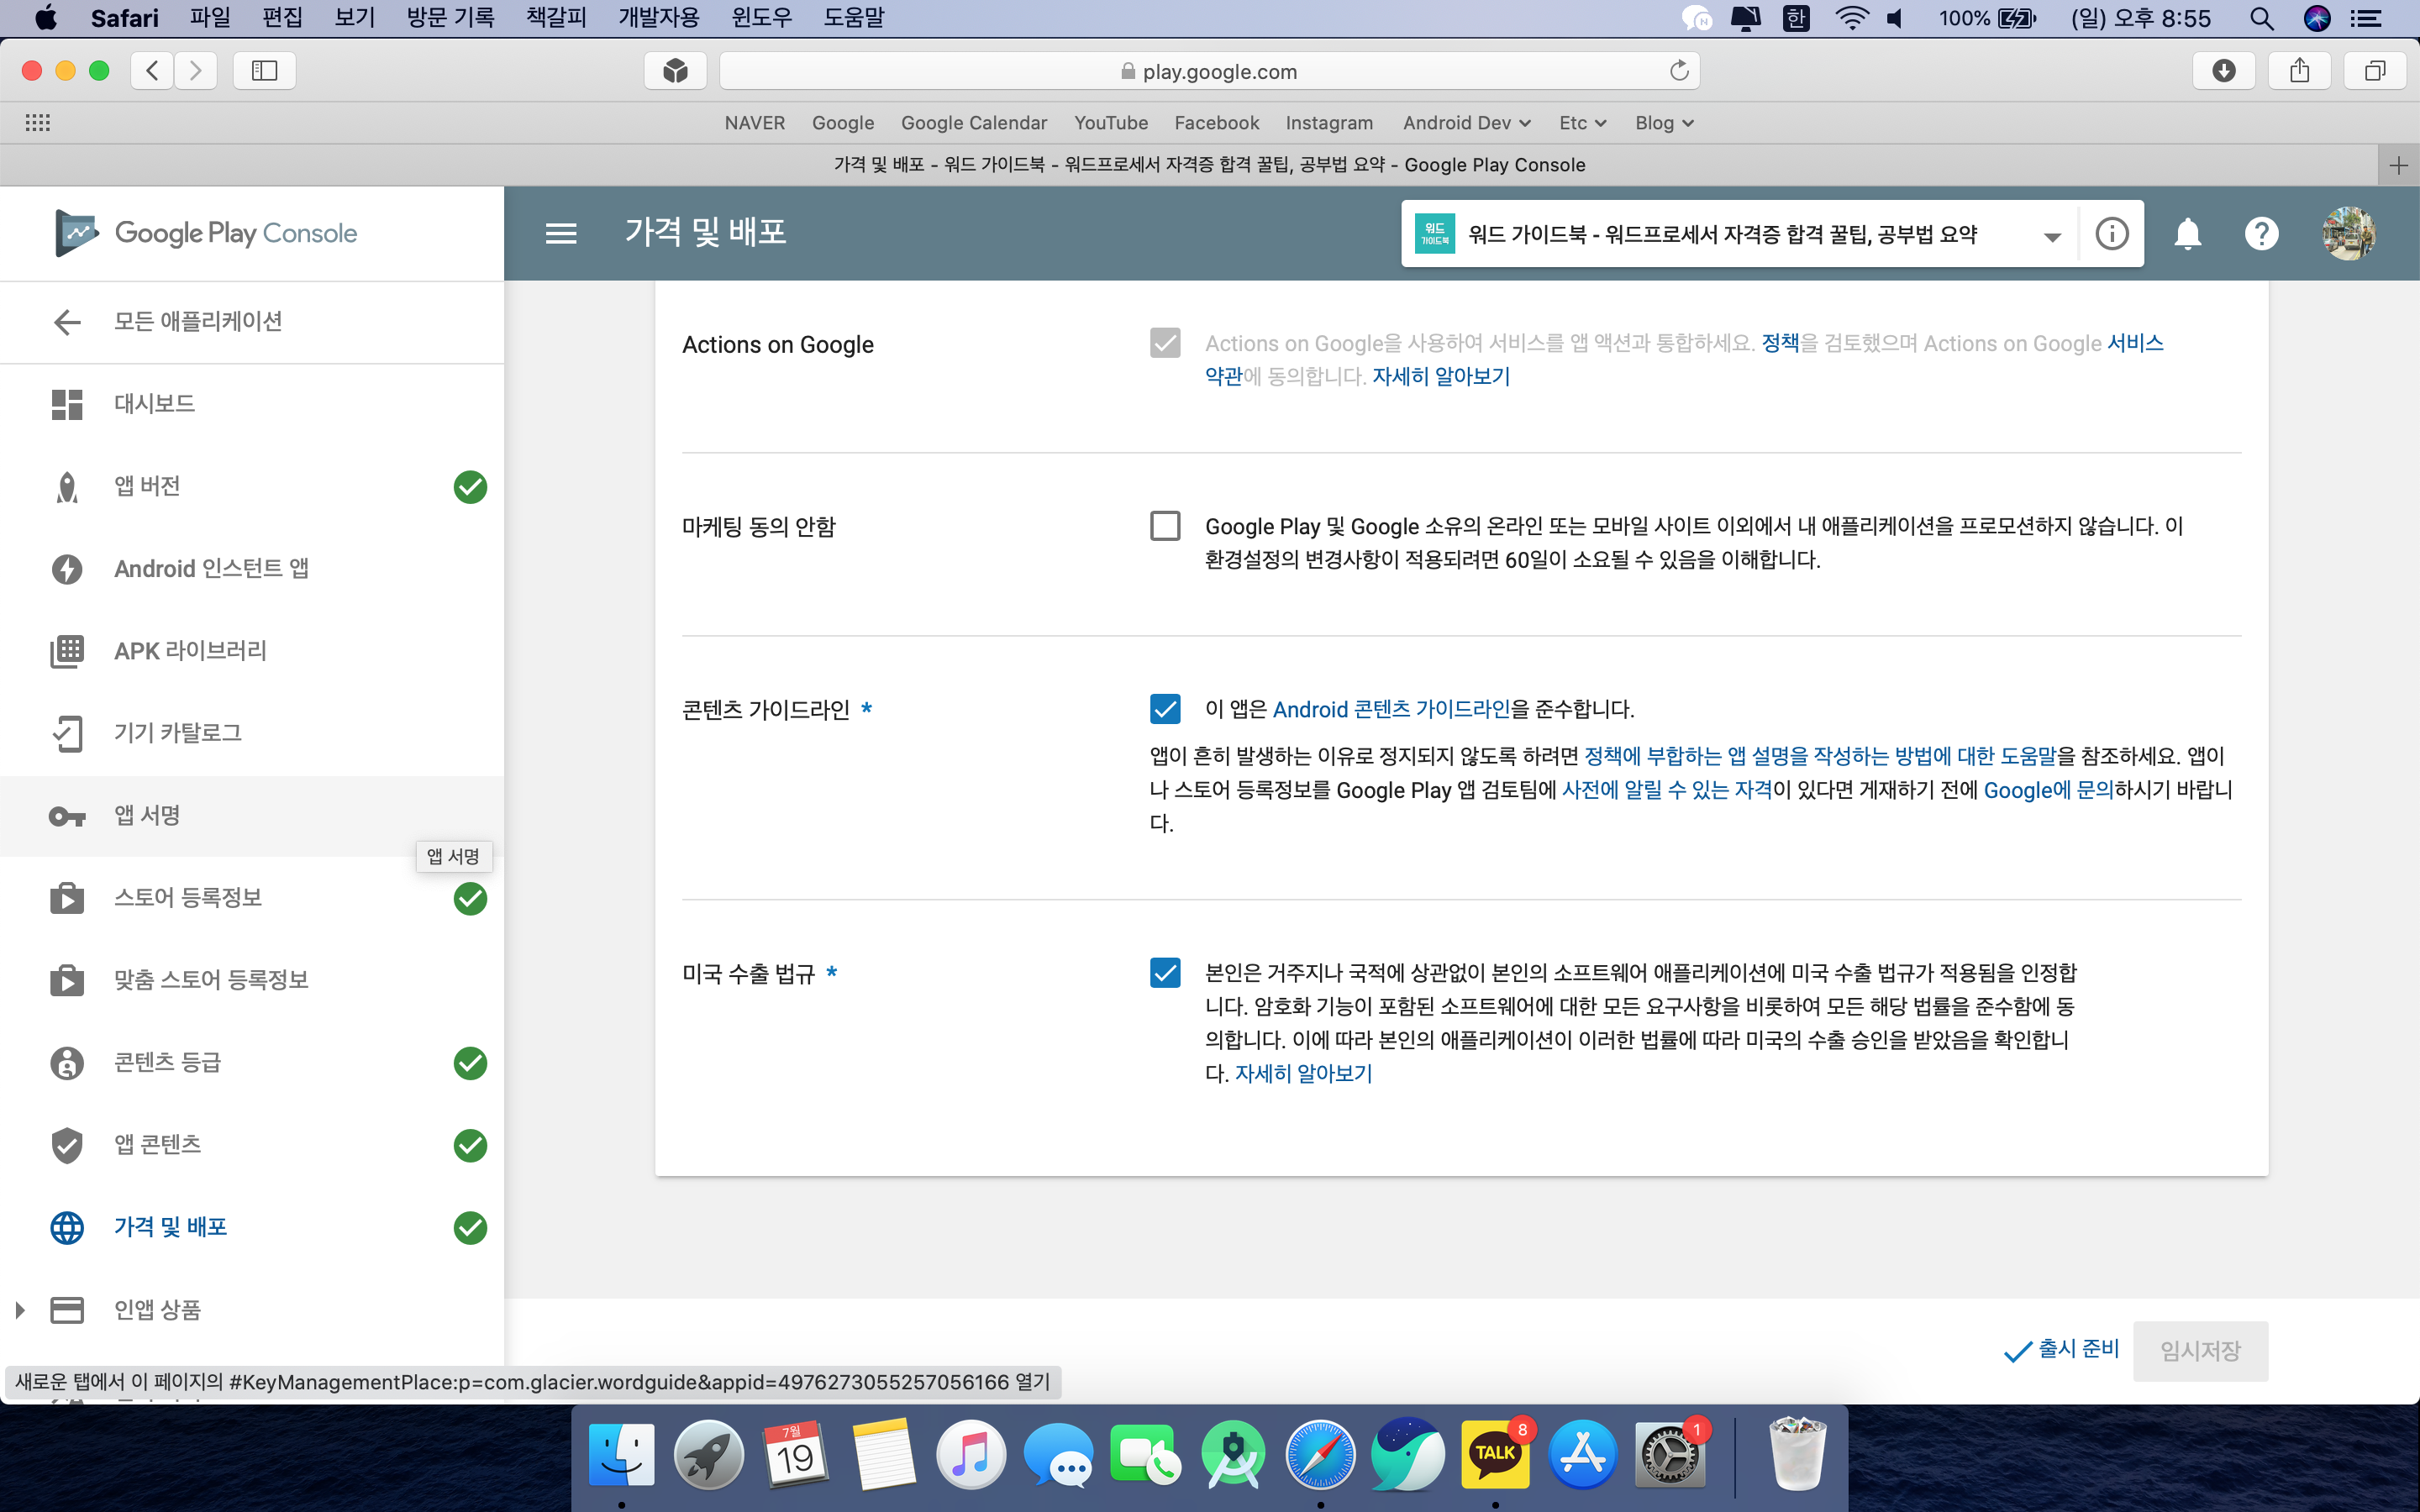
Task: Expand the 인앱 상품 sidebar section
Action: coord(20,1310)
